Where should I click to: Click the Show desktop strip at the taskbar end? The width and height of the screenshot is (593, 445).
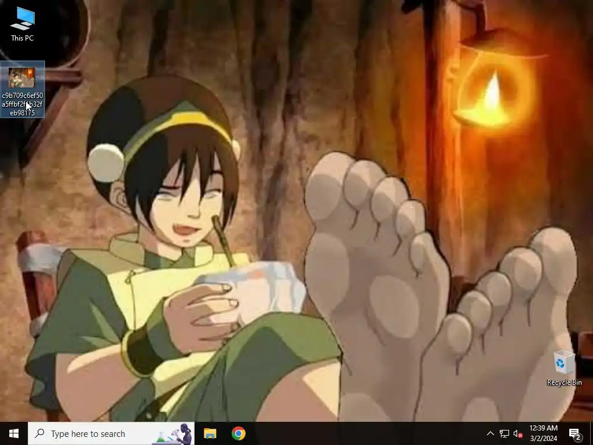tap(591, 433)
